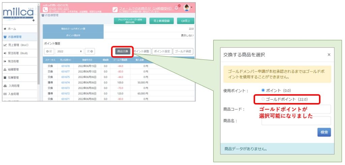Go to previous year with 前 button
Image resolution: width=345 pixels, height=165 pixels.
point(49,52)
